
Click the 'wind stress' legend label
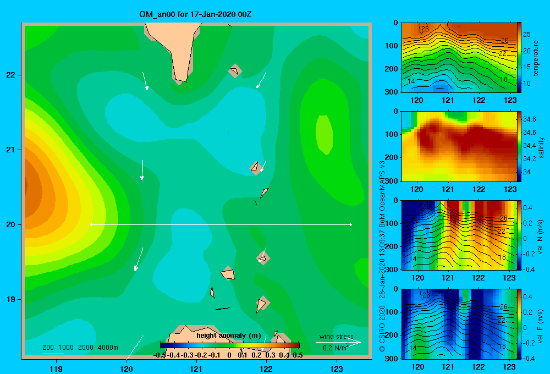pyautogui.click(x=337, y=337)
